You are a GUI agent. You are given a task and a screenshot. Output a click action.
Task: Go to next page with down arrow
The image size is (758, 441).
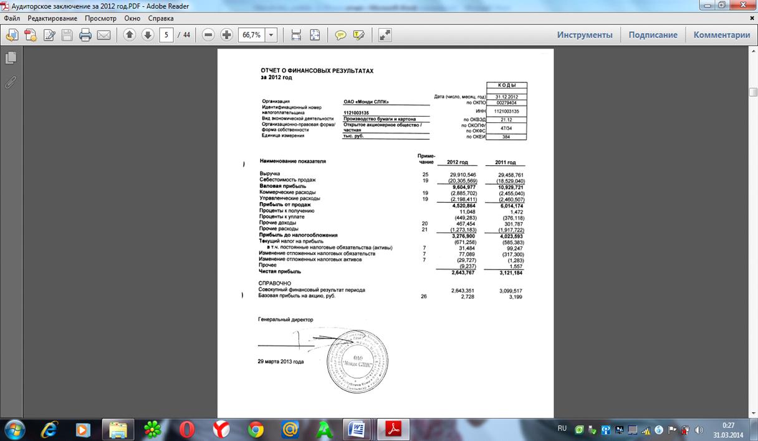[148, 35]
